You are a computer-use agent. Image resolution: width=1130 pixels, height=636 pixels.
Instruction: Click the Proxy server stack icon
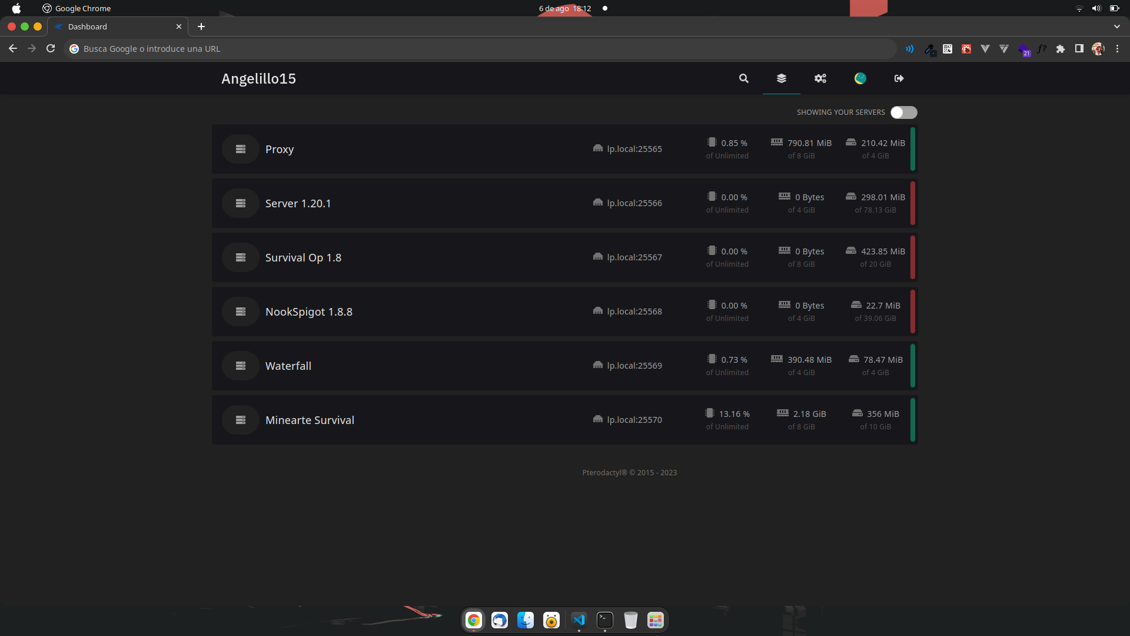pyautogui.click(x=241, y=149)
